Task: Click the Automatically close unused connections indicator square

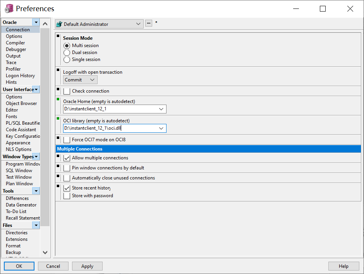Action: point(58,176)
